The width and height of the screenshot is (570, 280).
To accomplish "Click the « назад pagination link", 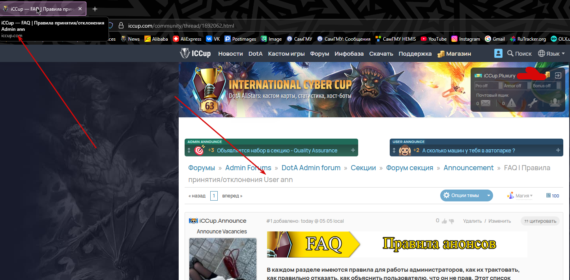I will point(197,195).
